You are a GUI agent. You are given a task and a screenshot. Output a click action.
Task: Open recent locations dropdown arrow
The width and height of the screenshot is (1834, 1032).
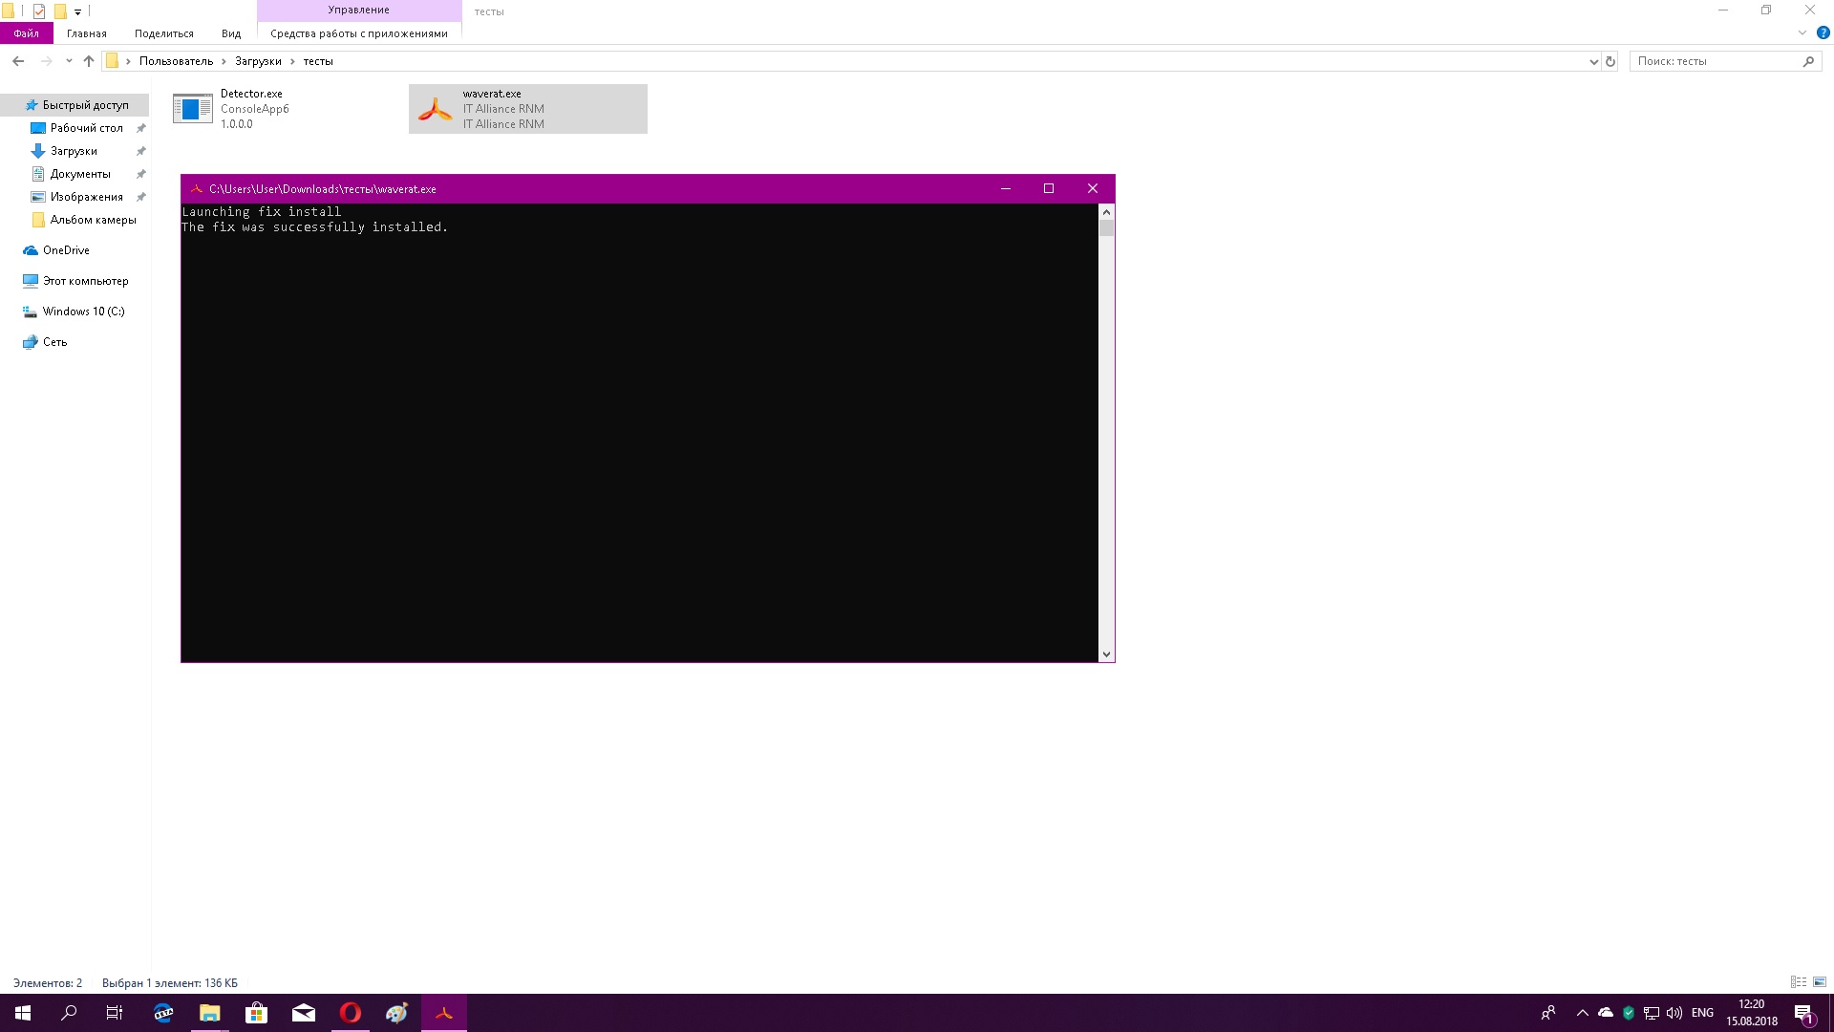tap(69, 61)
